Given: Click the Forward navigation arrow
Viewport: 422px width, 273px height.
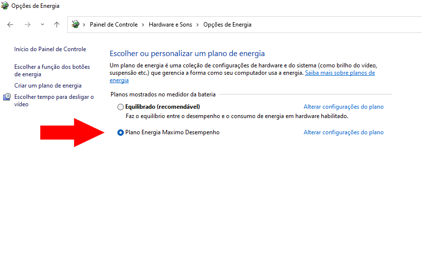Looking at the screenshot, I should click(x=28, y=25).
